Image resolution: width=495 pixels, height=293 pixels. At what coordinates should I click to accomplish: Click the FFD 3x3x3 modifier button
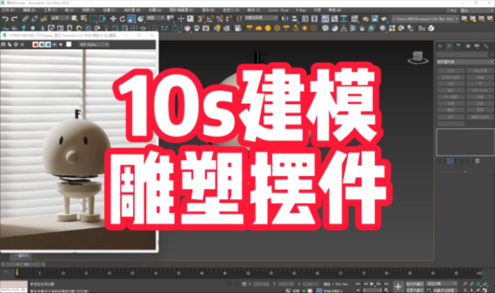(x=480, y=90)
